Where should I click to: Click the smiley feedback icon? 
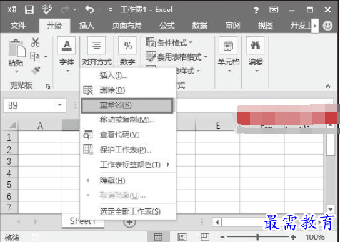[x=327, y=26]
